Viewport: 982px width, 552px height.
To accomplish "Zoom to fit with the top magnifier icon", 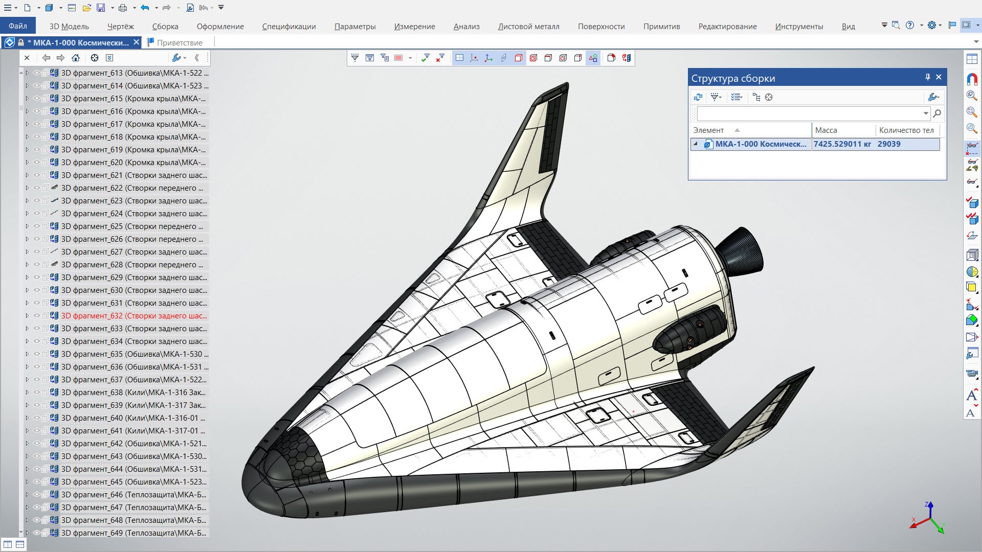I will click(x=972, y=95).
